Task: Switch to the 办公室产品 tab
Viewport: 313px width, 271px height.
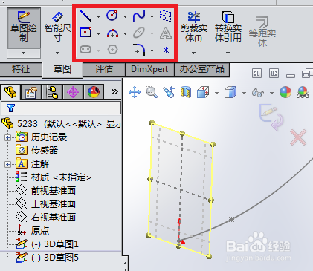Action: pyautogui.click(x=202, y=69)
